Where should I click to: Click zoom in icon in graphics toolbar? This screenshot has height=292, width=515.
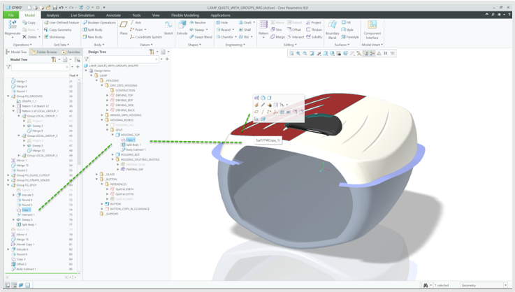pyautogui.click(x=298, y=53)
